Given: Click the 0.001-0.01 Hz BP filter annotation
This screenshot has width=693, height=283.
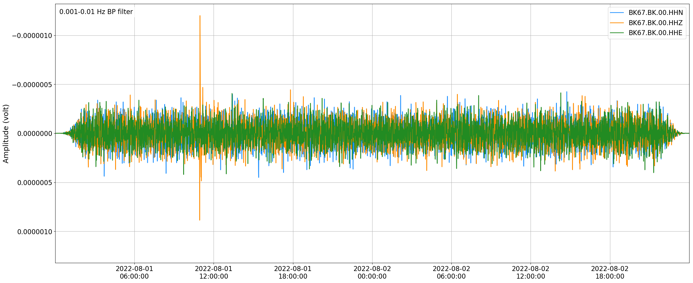Looking at the screenshot, I should [x=96, y=12].
